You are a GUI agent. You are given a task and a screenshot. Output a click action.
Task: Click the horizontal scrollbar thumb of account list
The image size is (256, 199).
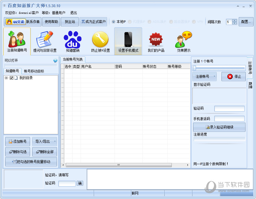(x=119, y=165)
